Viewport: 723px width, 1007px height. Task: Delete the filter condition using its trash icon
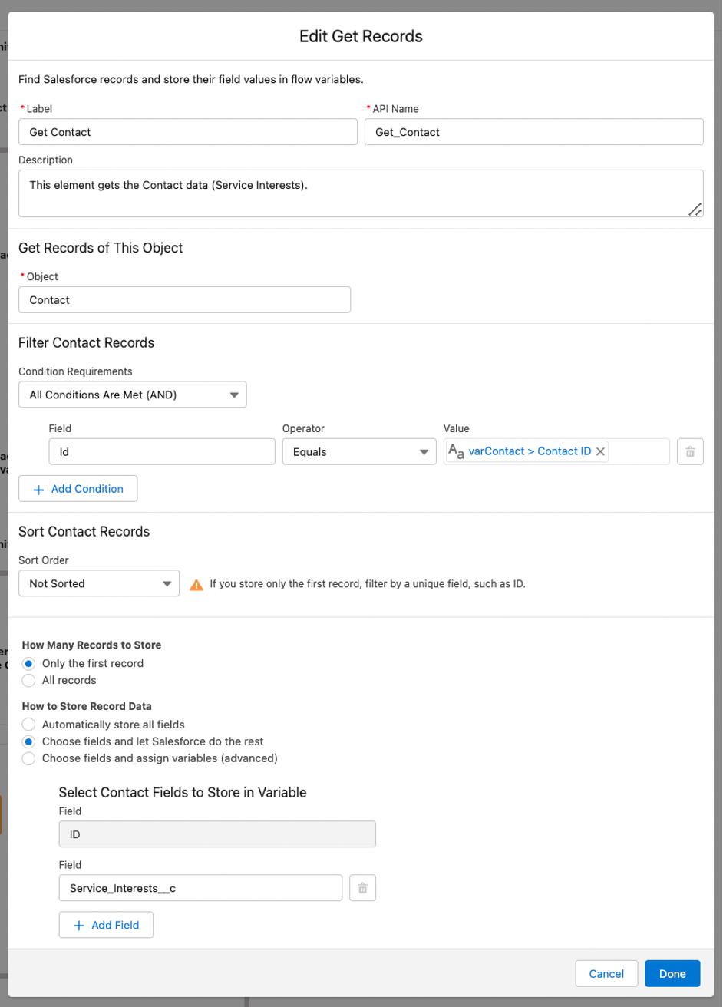(689, 451)
